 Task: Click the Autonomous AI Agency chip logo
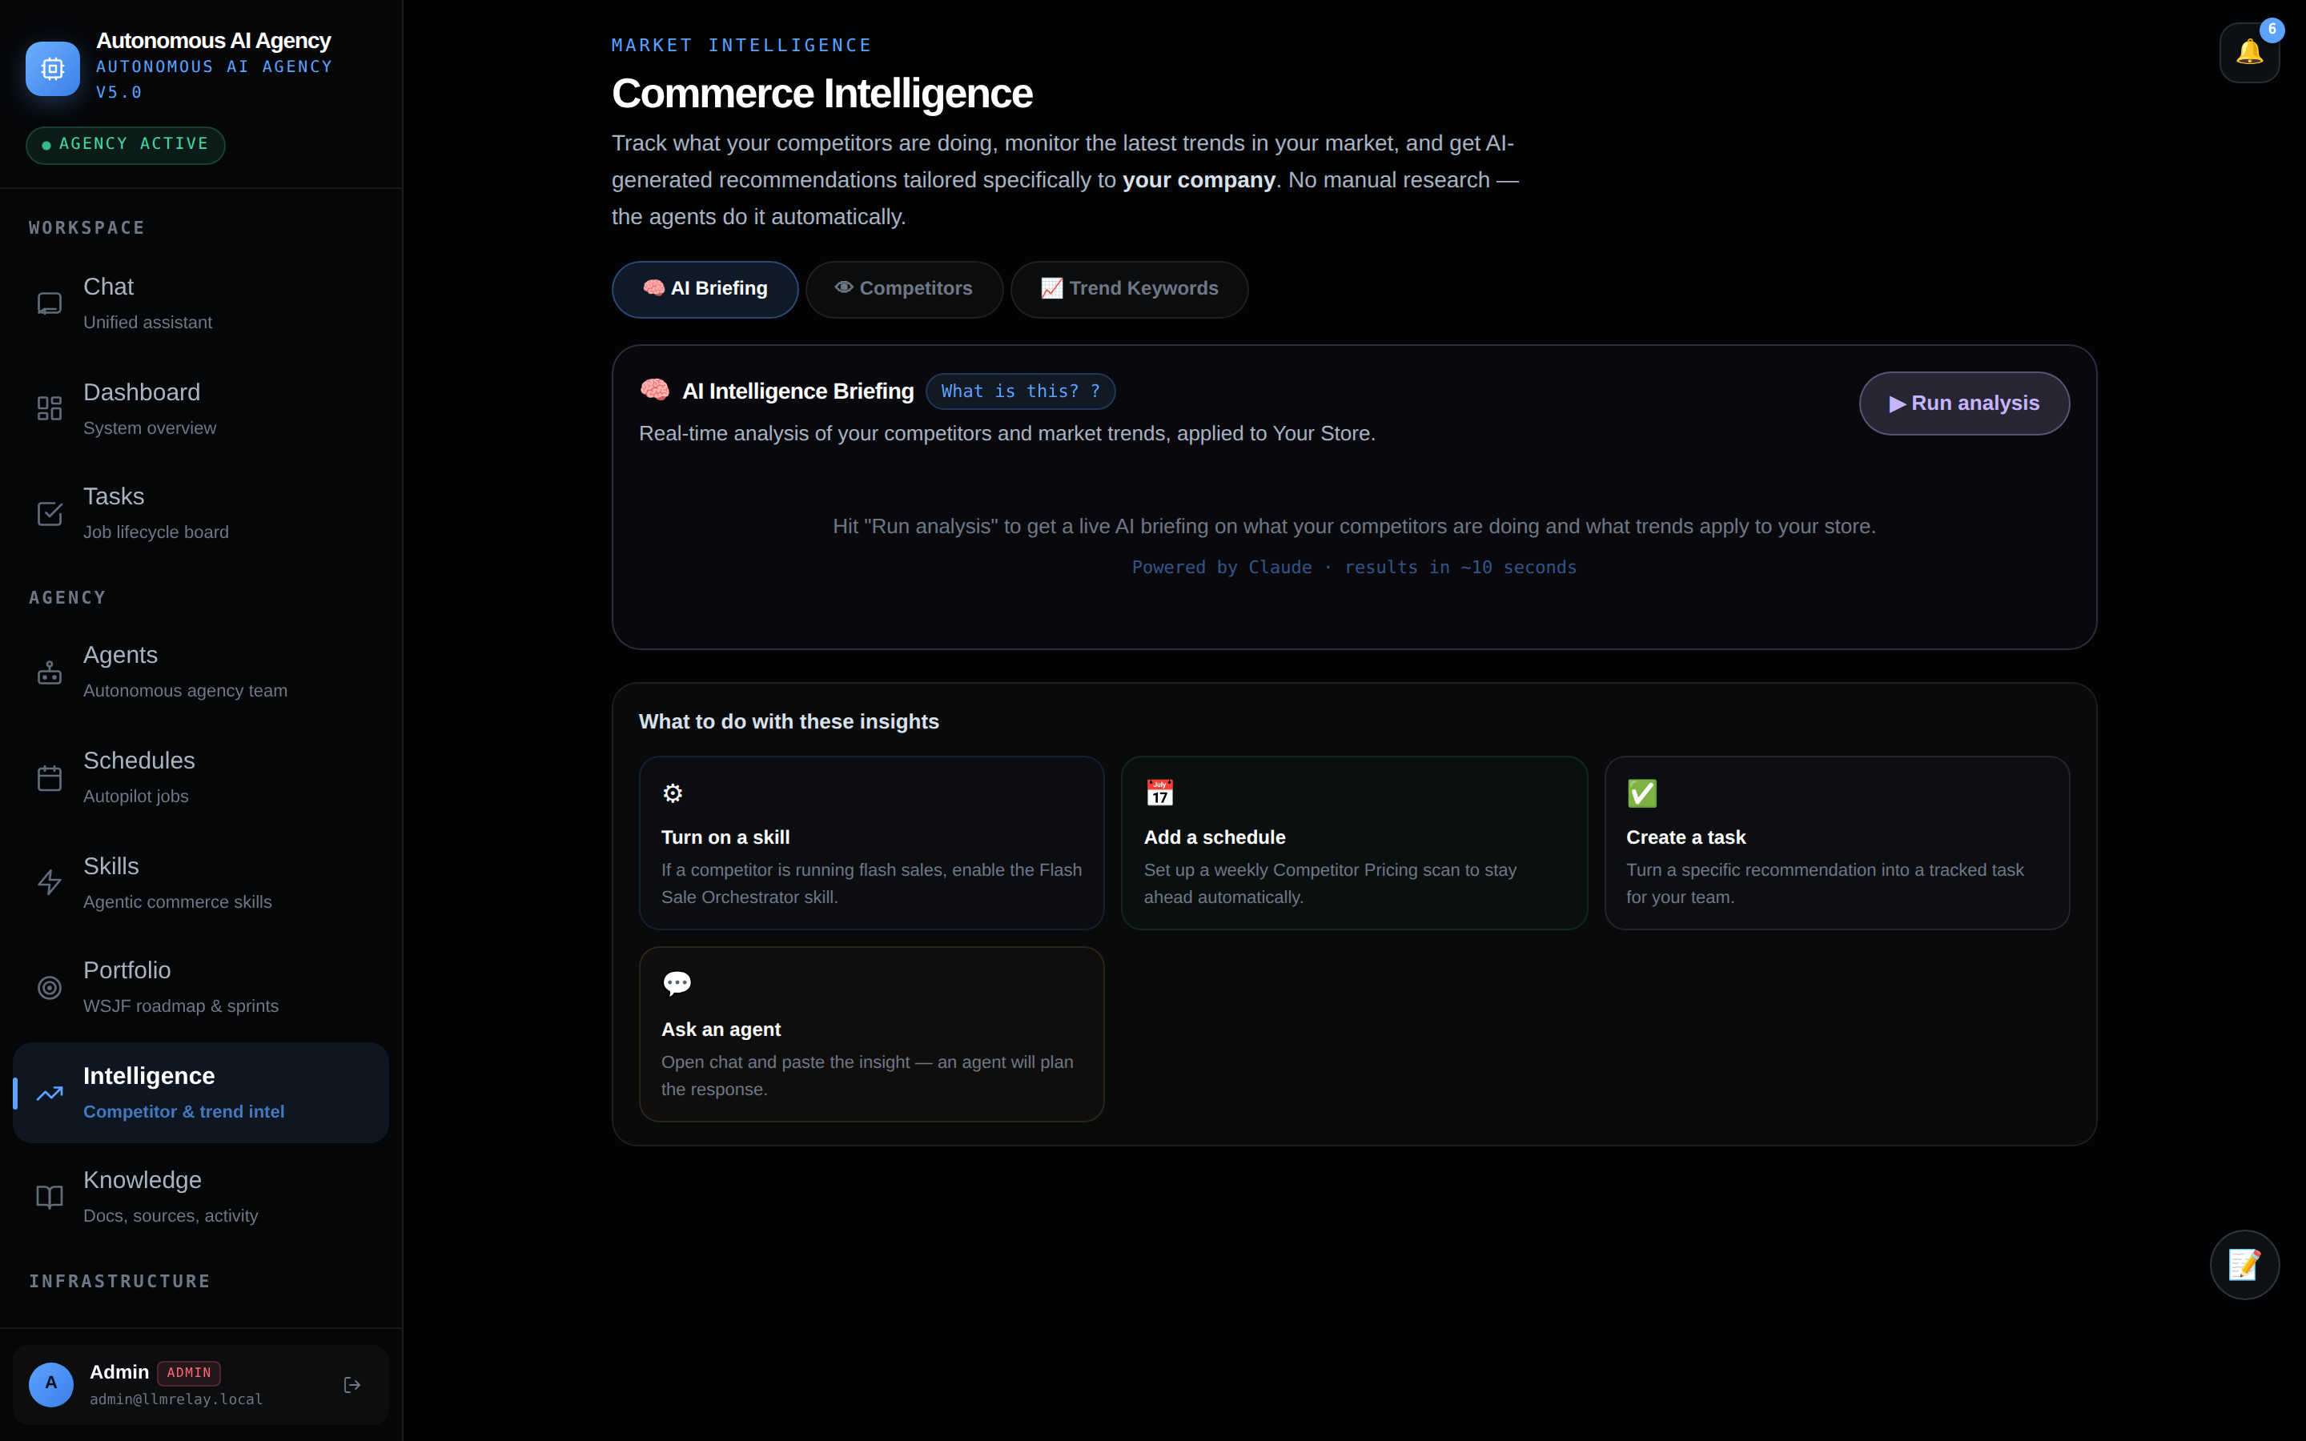pyautogui.click(x=52, y=68)
